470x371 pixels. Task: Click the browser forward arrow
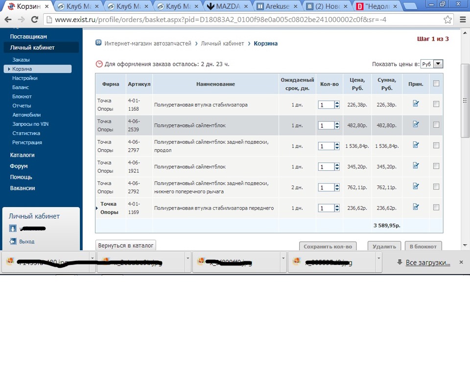point(21,20)
